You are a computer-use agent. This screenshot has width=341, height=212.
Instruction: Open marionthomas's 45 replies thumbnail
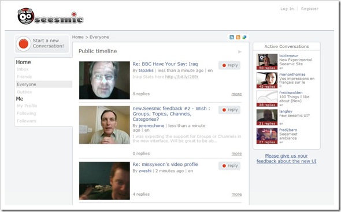pos(267,80)
